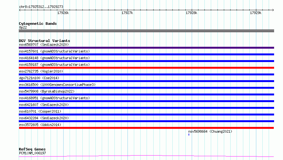The height and width of the screenshot is (160, 283).
Task: Select the nsv6421607 (Sedlazeck2020) label
Action: pos(44,105)
